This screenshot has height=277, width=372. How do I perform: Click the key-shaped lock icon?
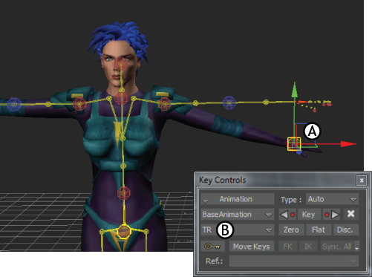click(x=212, y=247)
